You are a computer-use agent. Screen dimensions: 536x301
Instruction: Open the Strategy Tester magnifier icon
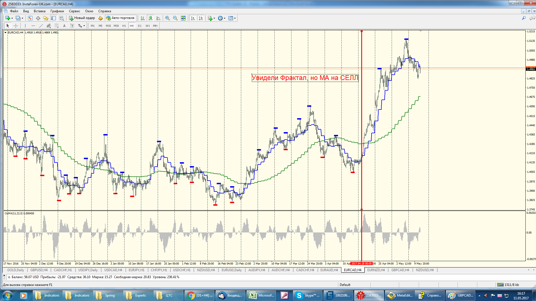[x=61, y=18]
